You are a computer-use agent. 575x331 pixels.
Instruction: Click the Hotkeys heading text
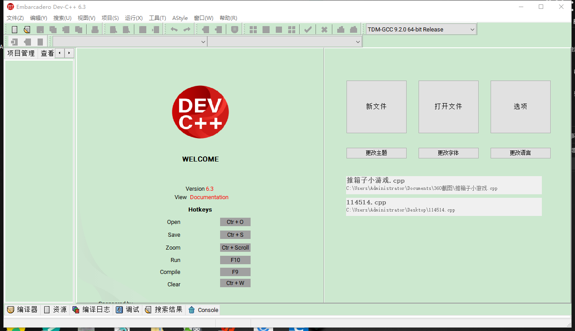tap(200, 210)
